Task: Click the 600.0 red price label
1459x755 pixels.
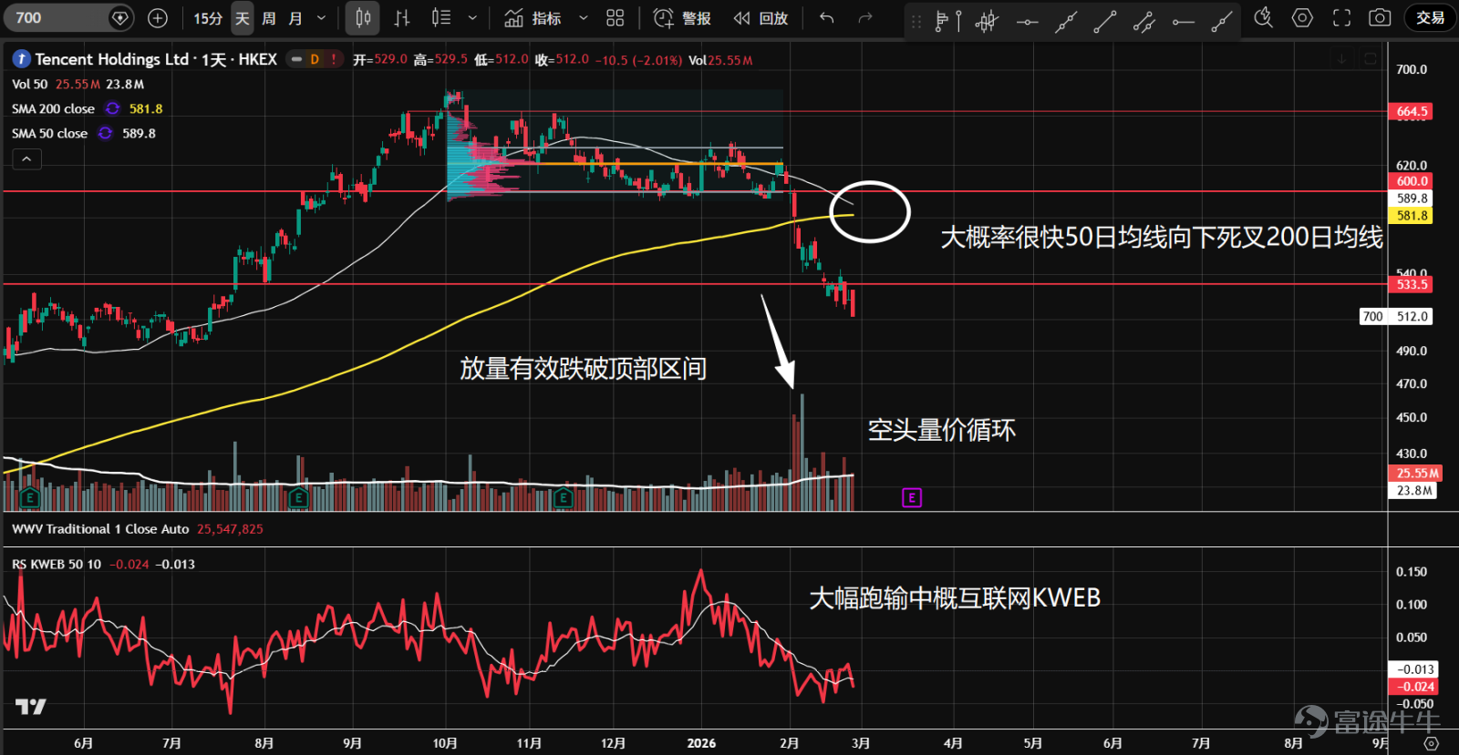Action: pyautogui.click(x=1411, y=180)
